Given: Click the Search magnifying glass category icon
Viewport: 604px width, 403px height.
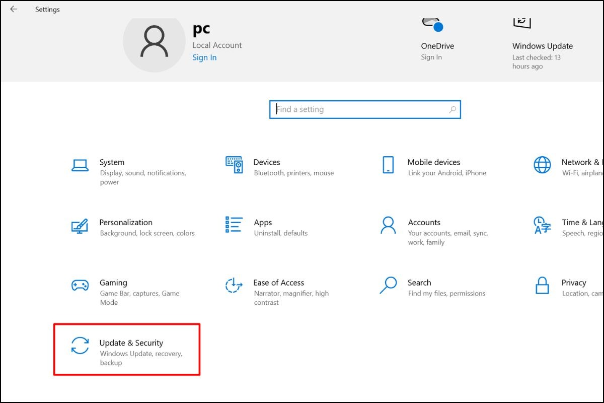Looking at the screenshot, I should 388,285.
